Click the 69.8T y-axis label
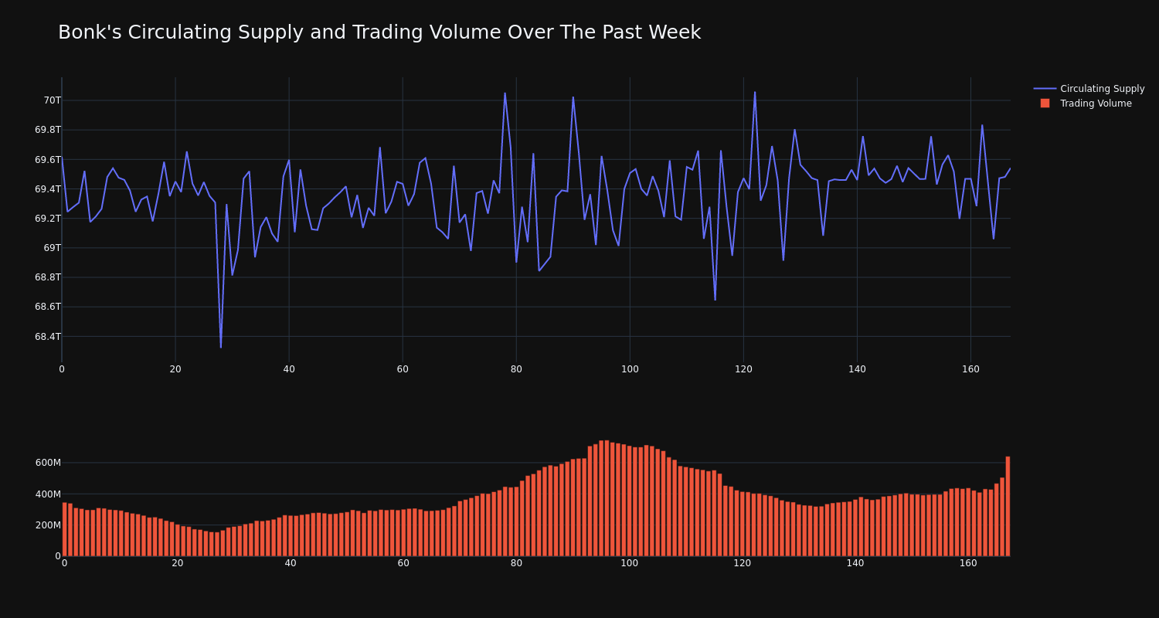The width and height of the screenshot is (1159, 618). (x=48, y=130)
